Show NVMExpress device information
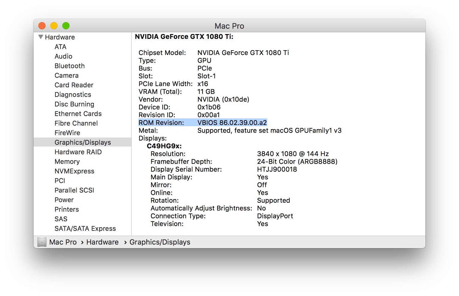 [x=74, y=171]
